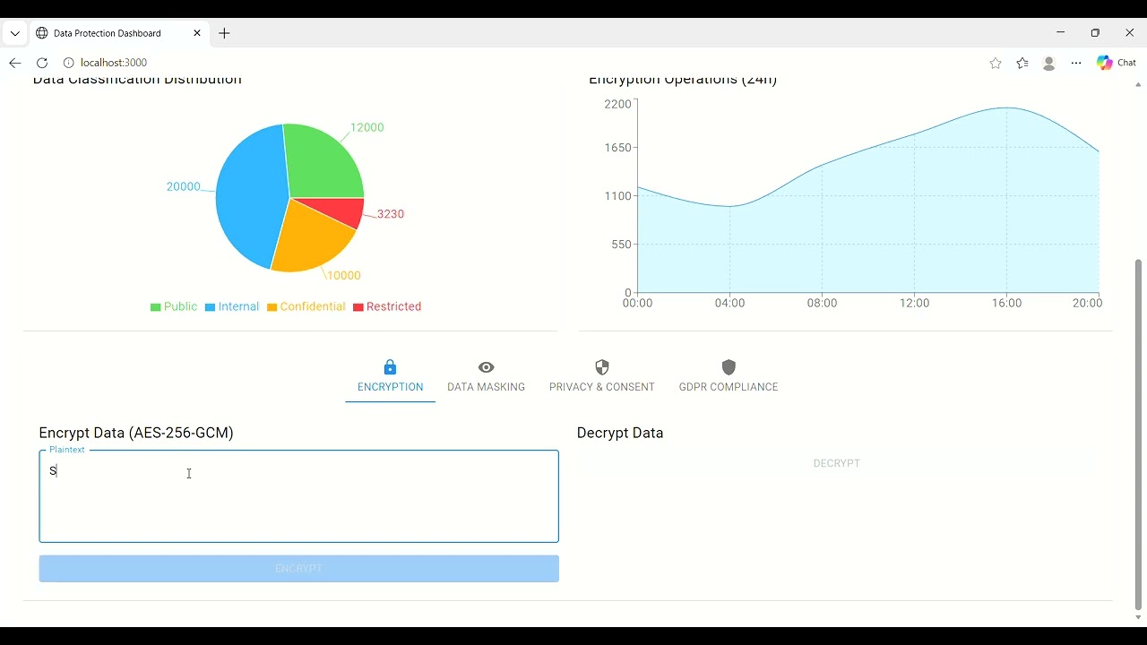This screenshot has width=1147, height=645.
Task: Click the 10000 pie chart label
Action: coord(344,276)
